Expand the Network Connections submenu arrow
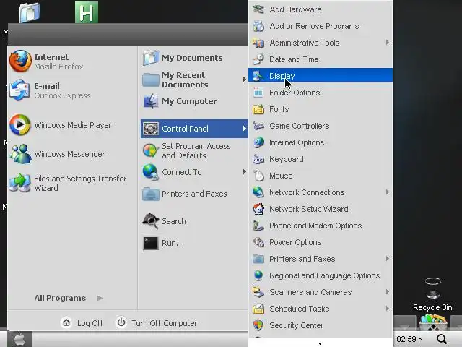The width and height of the screenshot is (462, 347). 388,192
